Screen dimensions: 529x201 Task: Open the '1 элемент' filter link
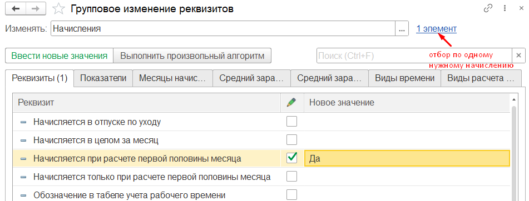pyautogui.click(x=437, y=29)
